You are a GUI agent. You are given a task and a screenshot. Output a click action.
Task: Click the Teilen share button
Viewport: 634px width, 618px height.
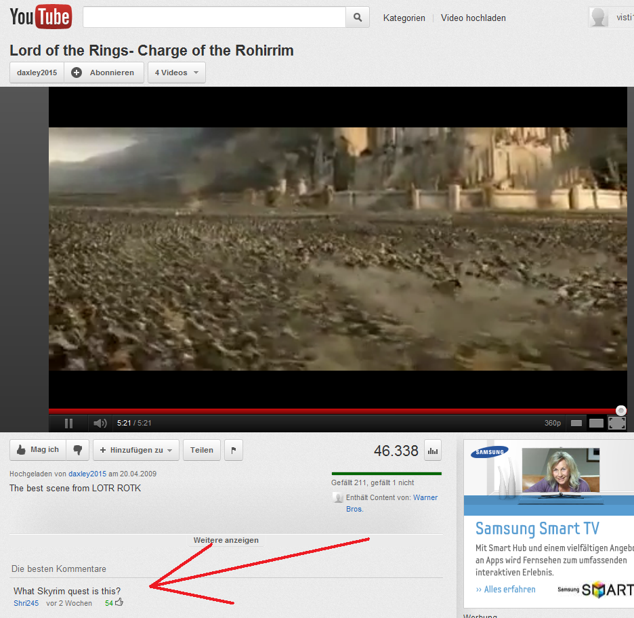pyautogui.click(x=202, y=450)
